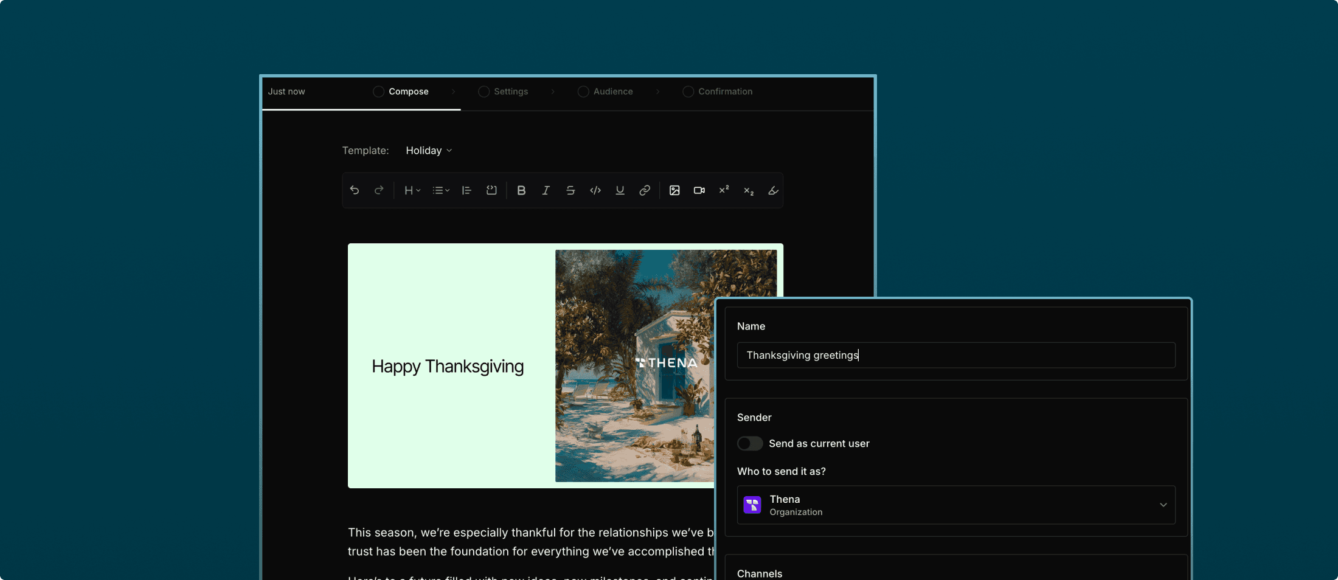Click the 'This season, we're especially thankful' paragraph

pos(530,542)
